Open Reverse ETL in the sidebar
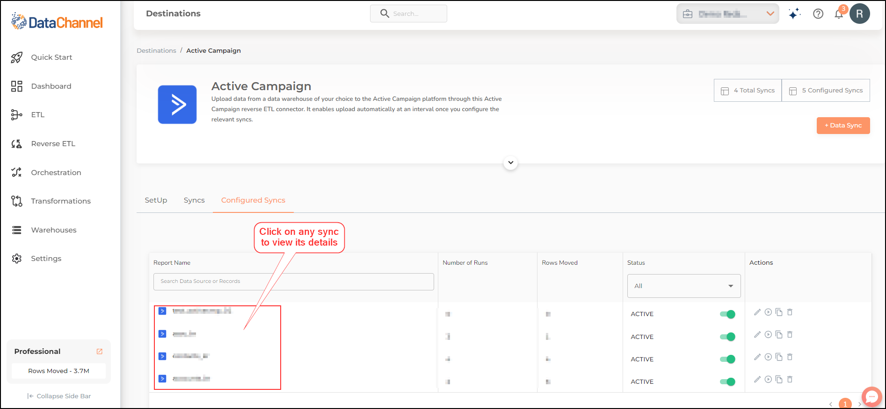Viewport: 886px width, 409px height. [53, 144]
